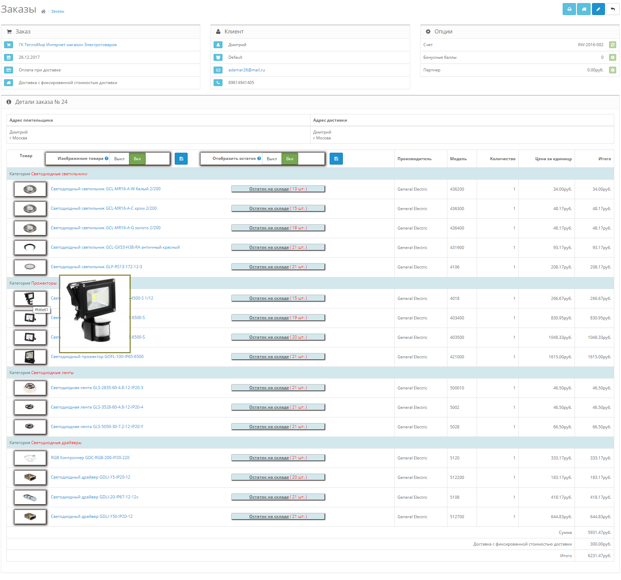Click the ademar26@mail.ru email link
Viewport: 621px width, 580px height.
pyautogui.click(x=246, y=70)
